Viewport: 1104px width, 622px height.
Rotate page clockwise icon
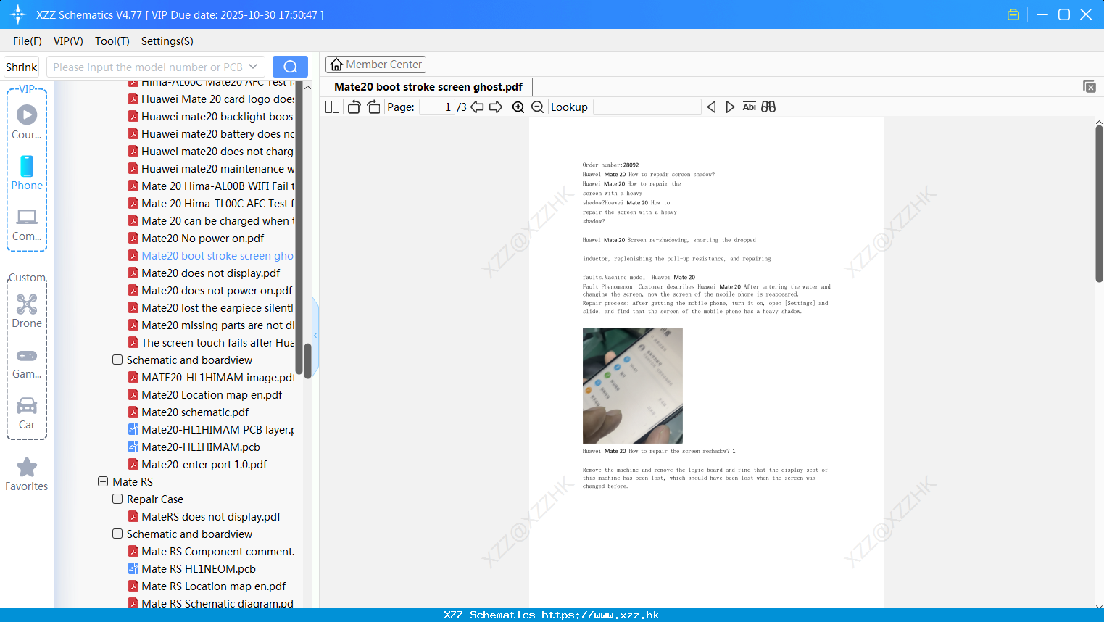373,107
